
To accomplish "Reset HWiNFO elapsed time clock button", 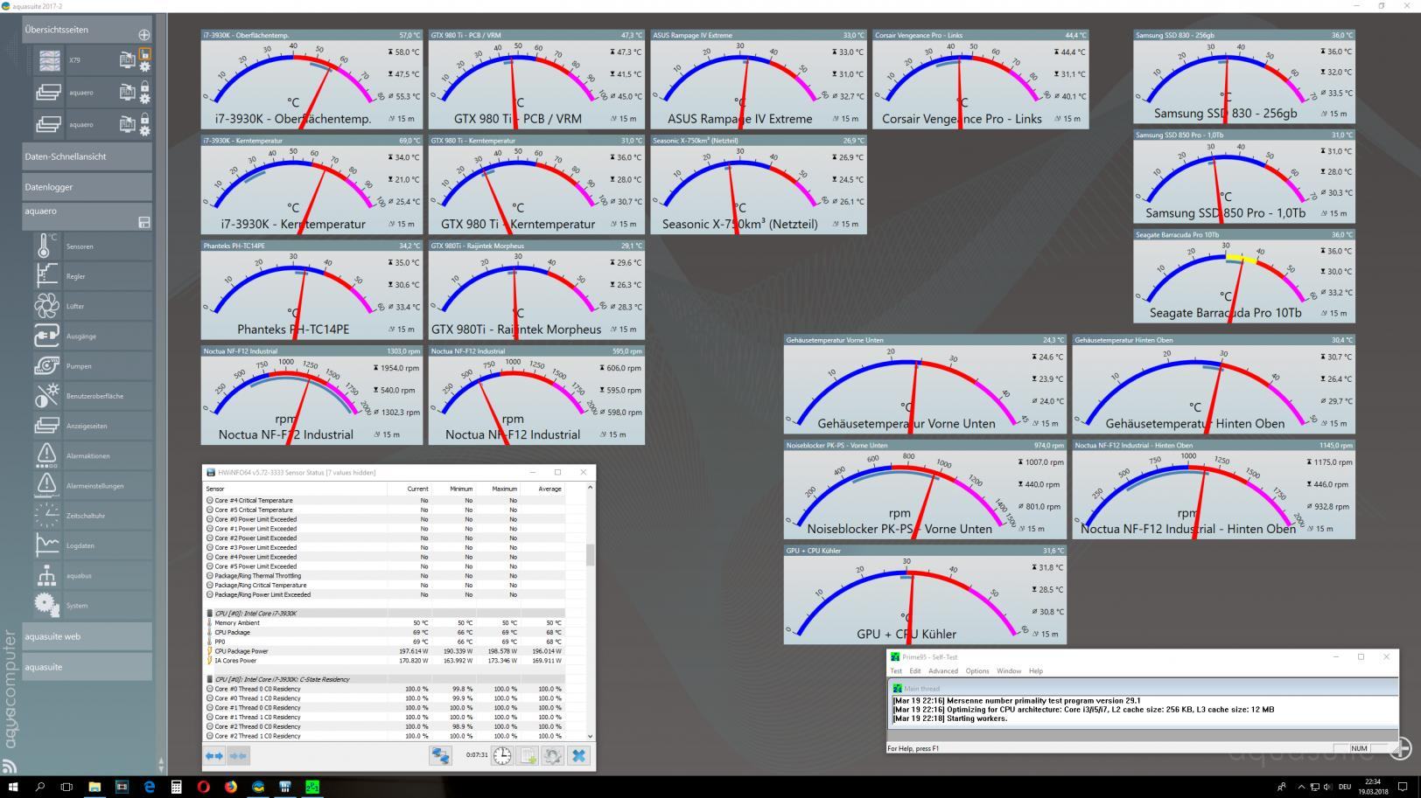I will [502, 755].
